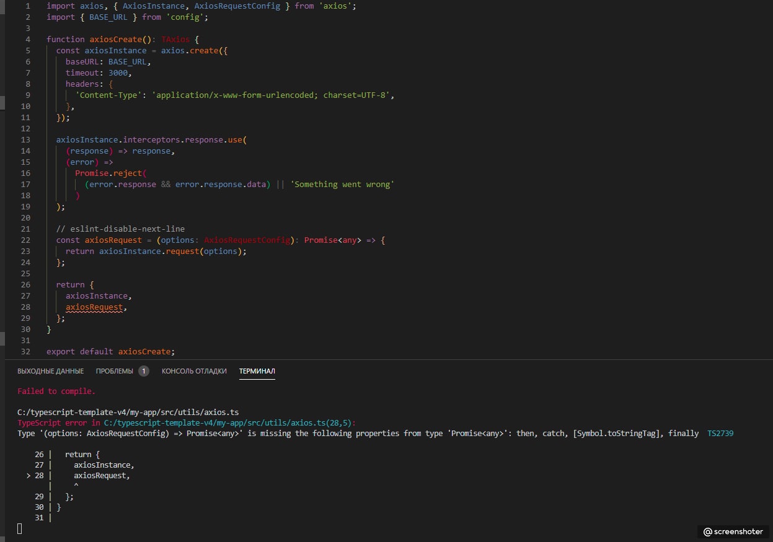Select the ТЕРМИНАЛ tab
The height and width of the screenshot is (542, 773).
coord(257,371)
